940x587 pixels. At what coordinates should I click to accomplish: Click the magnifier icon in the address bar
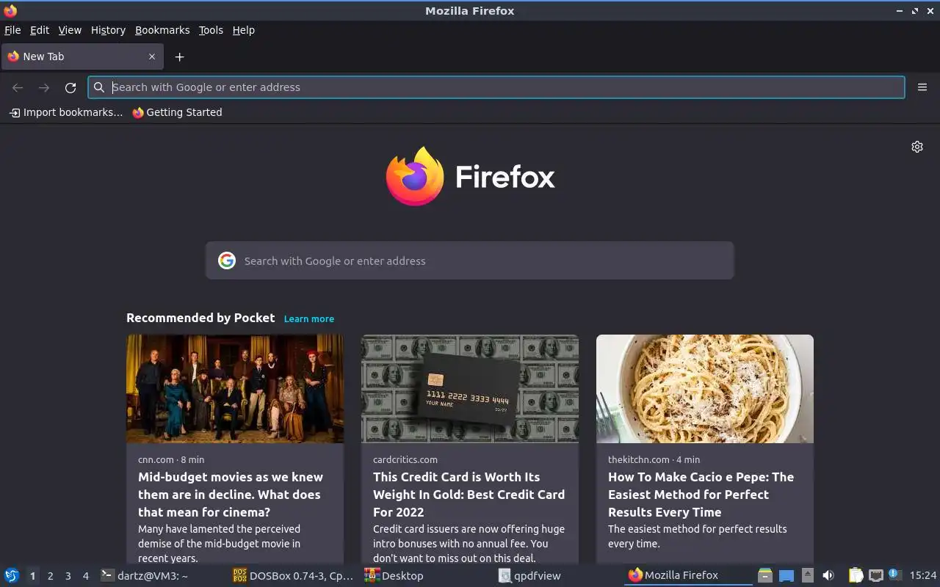click(x=99, y=87)
